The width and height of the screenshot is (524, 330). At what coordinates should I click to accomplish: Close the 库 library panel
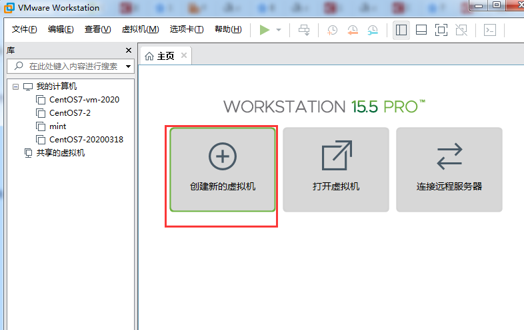click(x=128, y=51)
